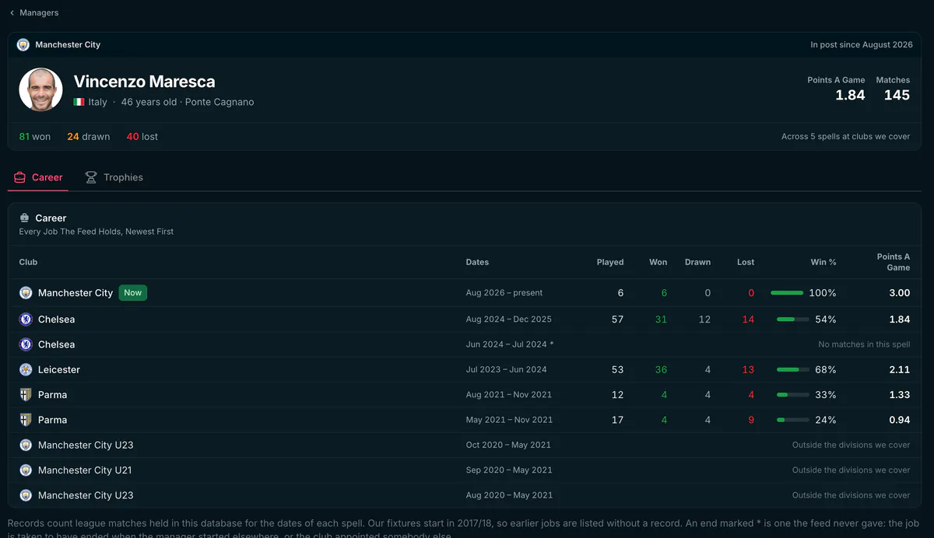This screenshot has height=538, width=934.
Task: Click the 145 Matches value
Action: [x=897, y=95]
